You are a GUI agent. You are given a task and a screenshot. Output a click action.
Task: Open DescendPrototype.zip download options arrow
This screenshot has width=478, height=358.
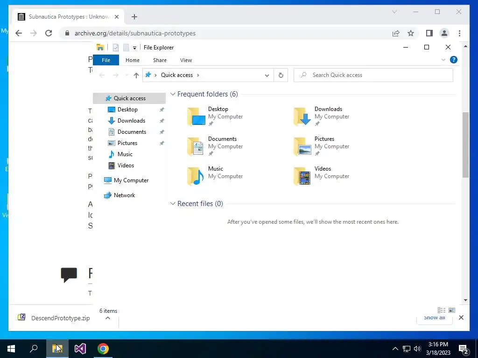point(108,318)
